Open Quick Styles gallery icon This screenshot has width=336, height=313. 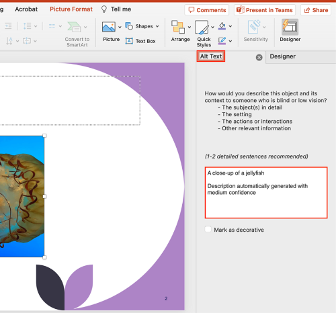[202, 28]
